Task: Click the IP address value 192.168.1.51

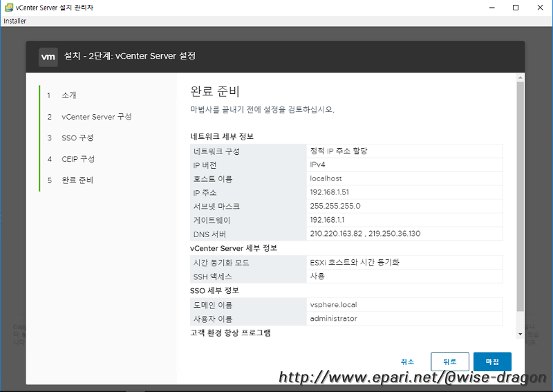Action: click(x=330, y=192)
